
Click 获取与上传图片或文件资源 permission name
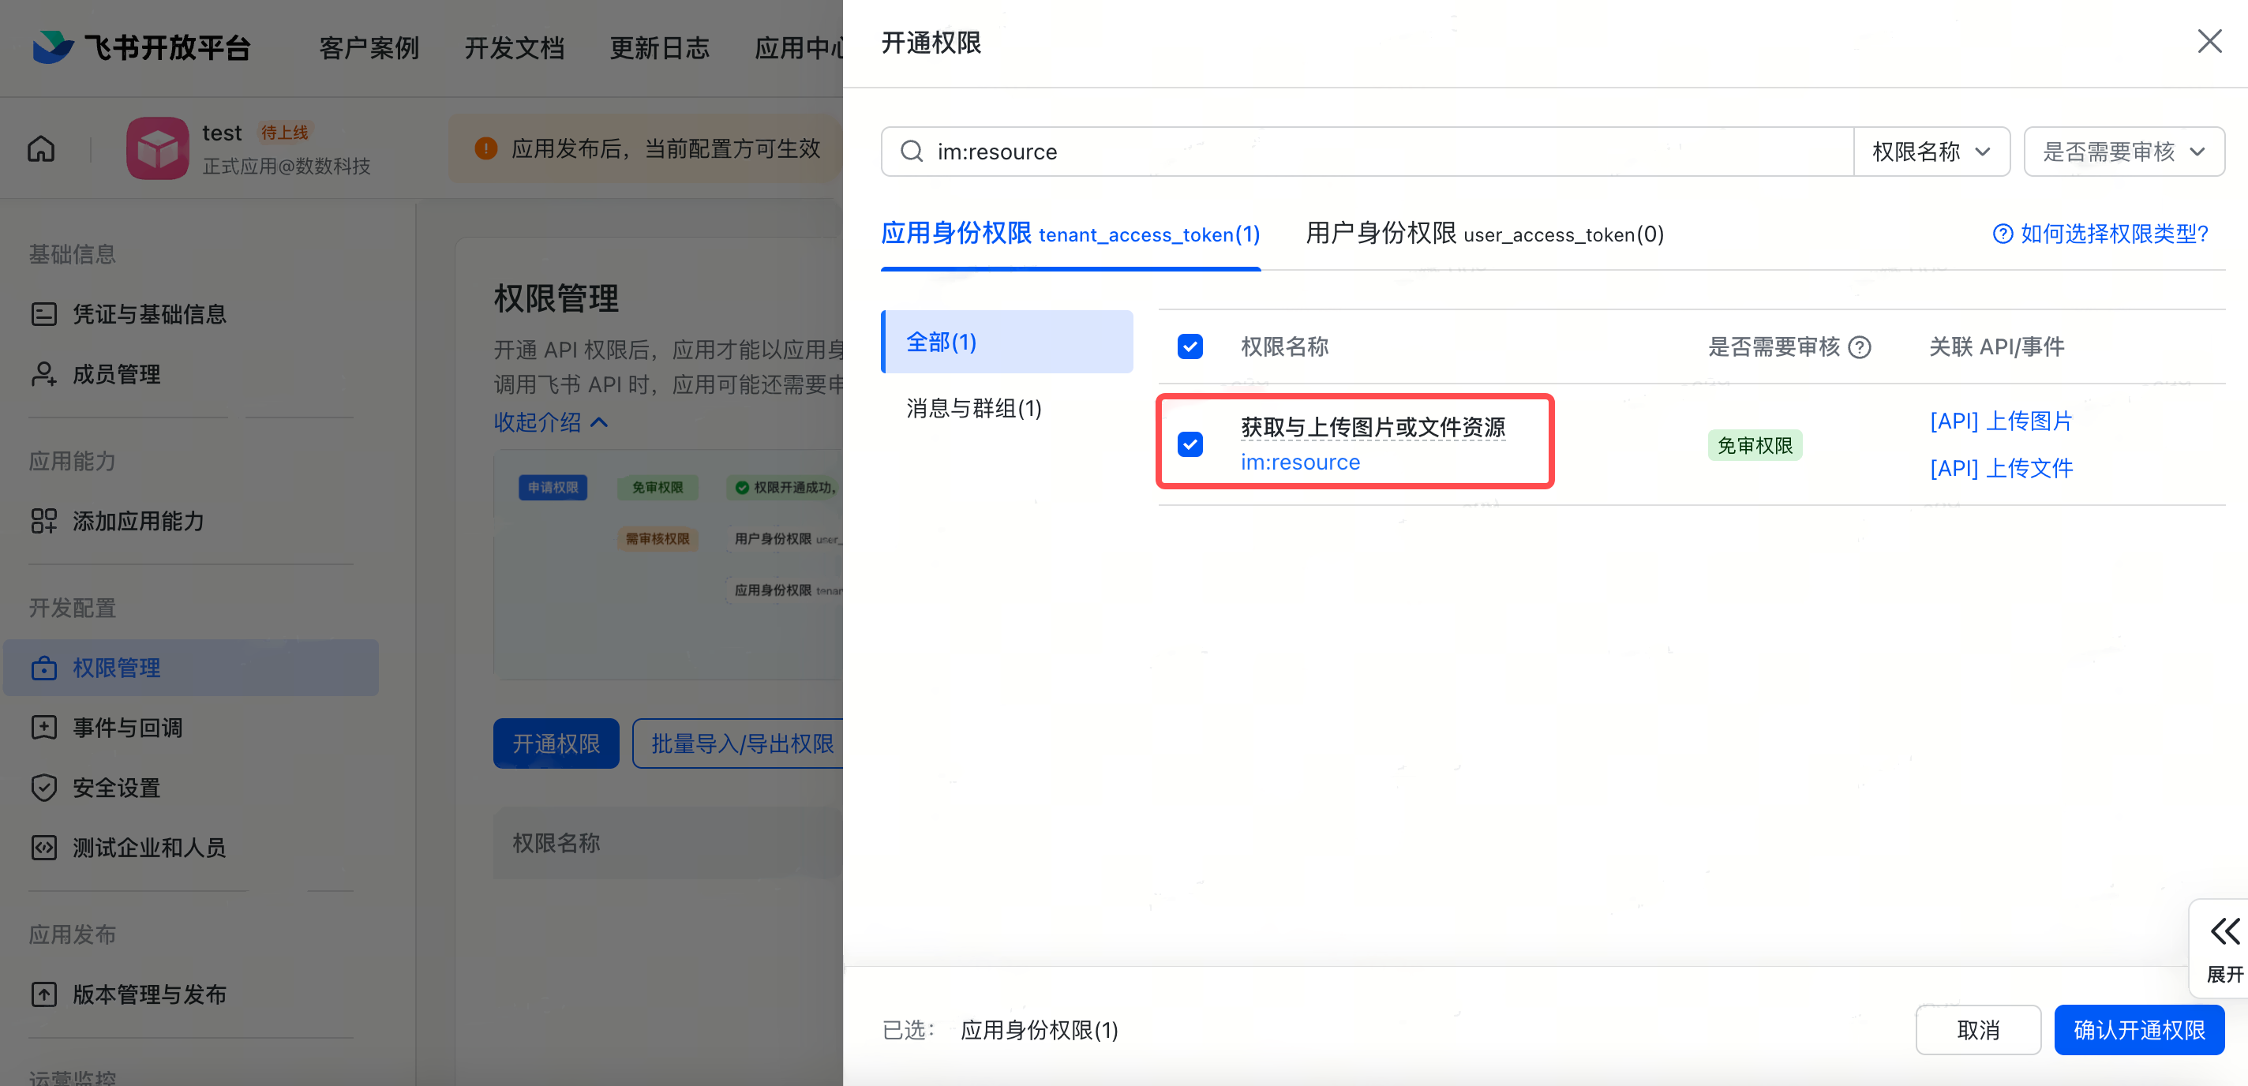(x=1373, y=428)
